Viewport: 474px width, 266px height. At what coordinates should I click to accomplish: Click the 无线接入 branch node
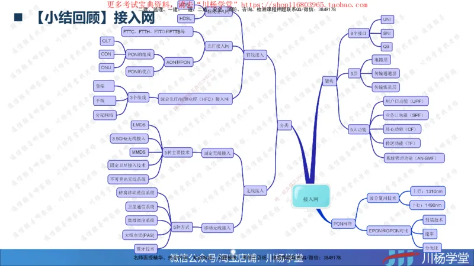click(x=256, y=190)
